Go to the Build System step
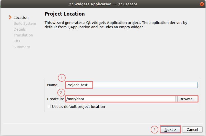This screenshot has width=206, height=136. 25,23
